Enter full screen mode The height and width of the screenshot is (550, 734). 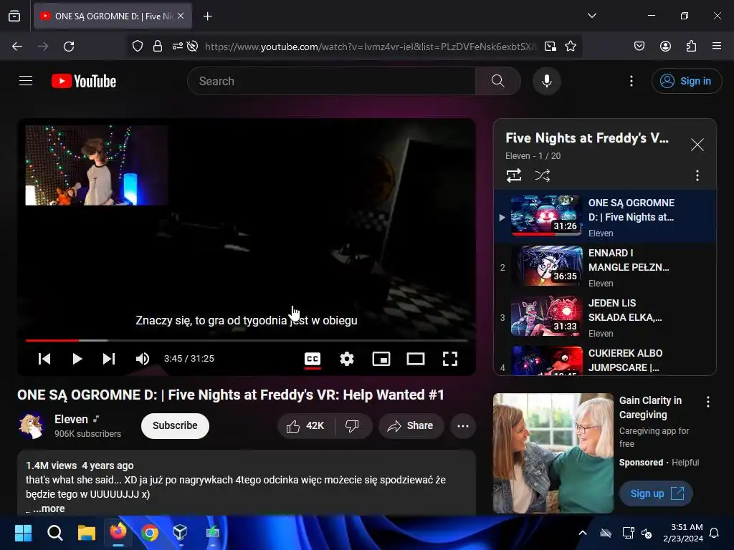pos(450,359)
